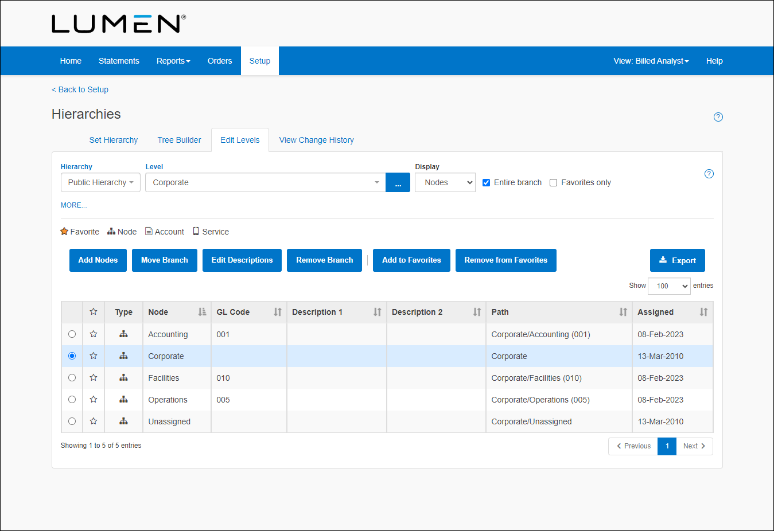Viewport: 774px width, 531px height.
Task: Click the Account legend icon
Action: pyautogui.click(x=149, y=231)
